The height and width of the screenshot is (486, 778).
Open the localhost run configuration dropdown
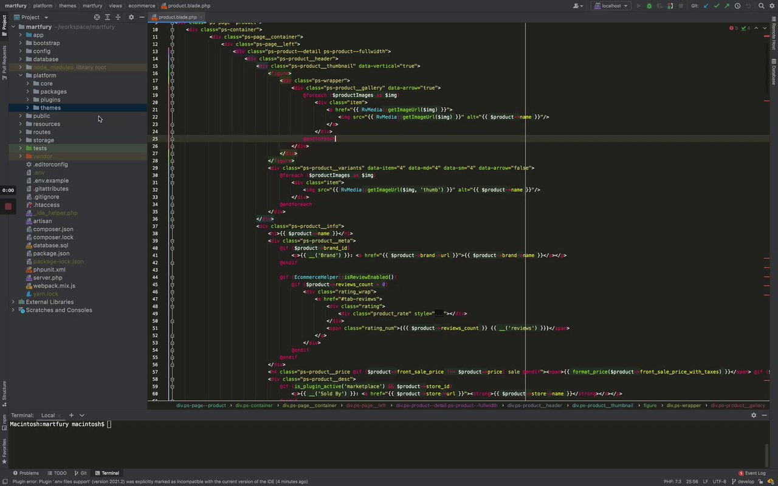tap(611, 5)
